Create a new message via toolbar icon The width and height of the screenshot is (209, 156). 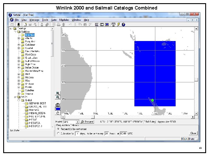(25, 25)
